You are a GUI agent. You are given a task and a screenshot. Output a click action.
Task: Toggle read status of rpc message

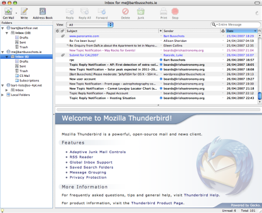click(161, 60)
